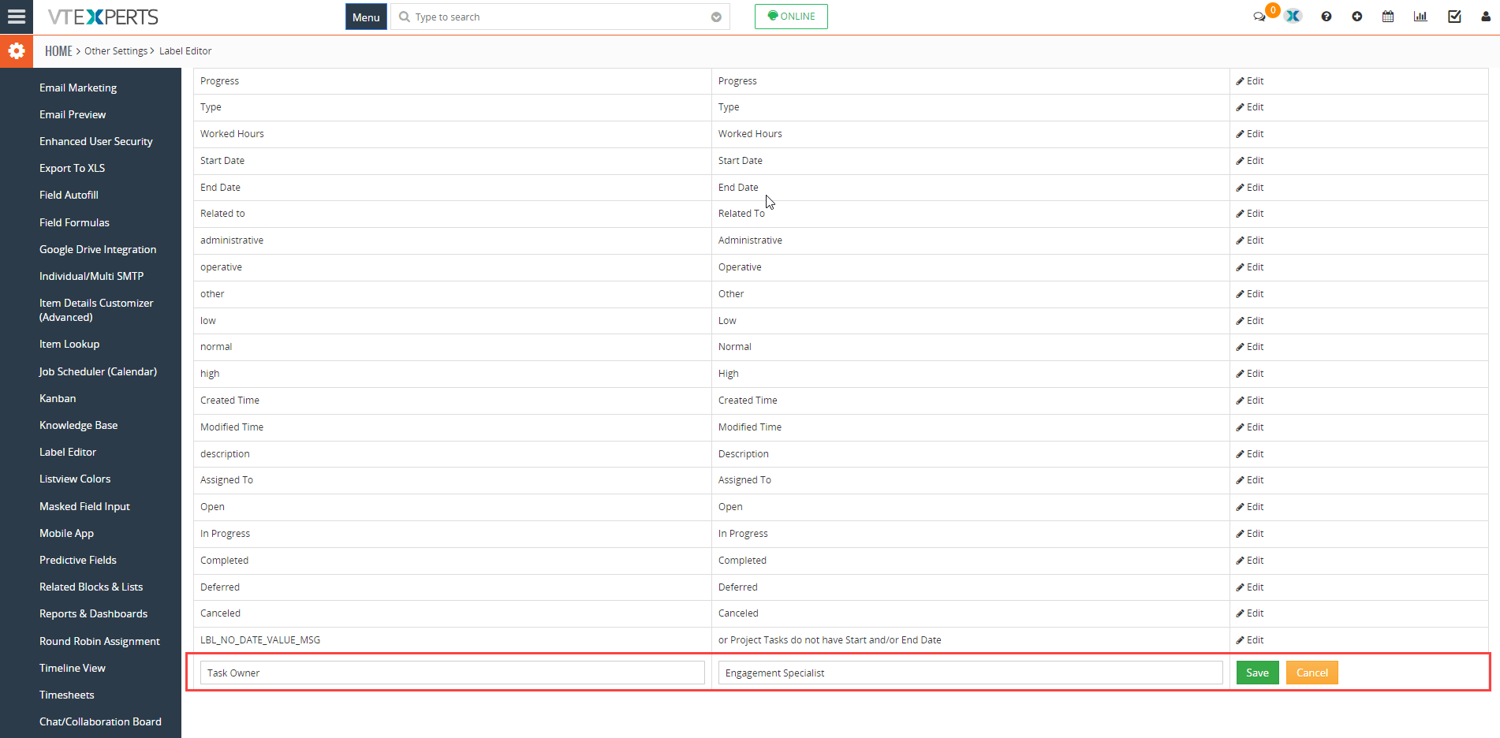Edit the Progress label row
The width and height of the screenshot is (1500, 738).
click(1250, 81)
